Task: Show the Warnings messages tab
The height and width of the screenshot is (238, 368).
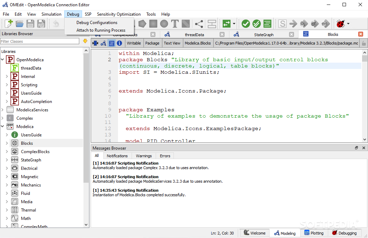Action: (x=143, y=156)
